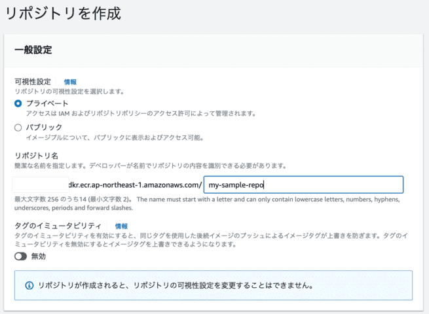Click the 一般設定 section header
429x314 pixels.
click(33, 50)
